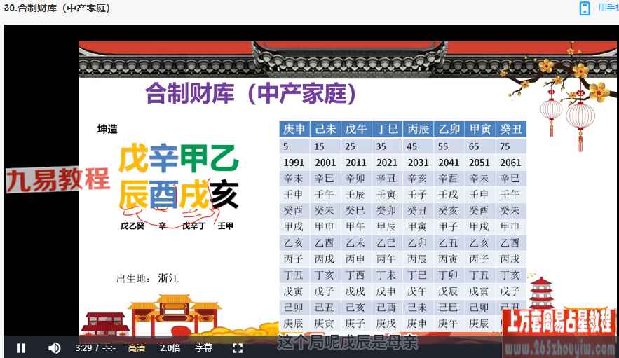Click the mobile phone icon at top right
The image size is (619, 358).
585,8
